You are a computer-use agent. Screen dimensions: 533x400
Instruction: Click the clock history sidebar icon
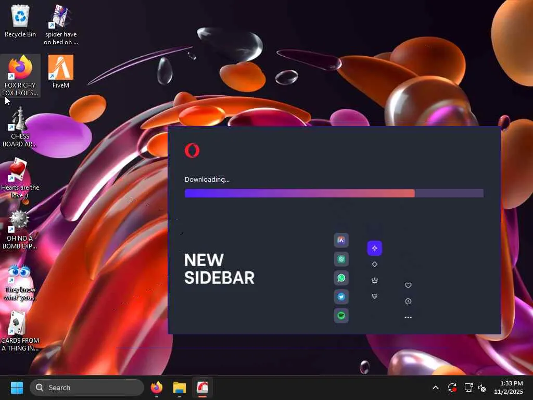pyautogui.click(x=408, y=302)
